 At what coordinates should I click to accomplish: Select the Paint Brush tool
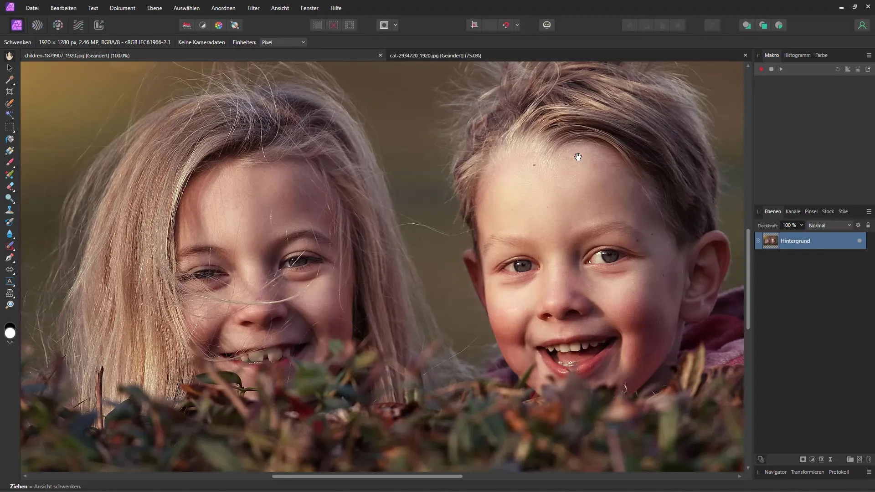10,163
